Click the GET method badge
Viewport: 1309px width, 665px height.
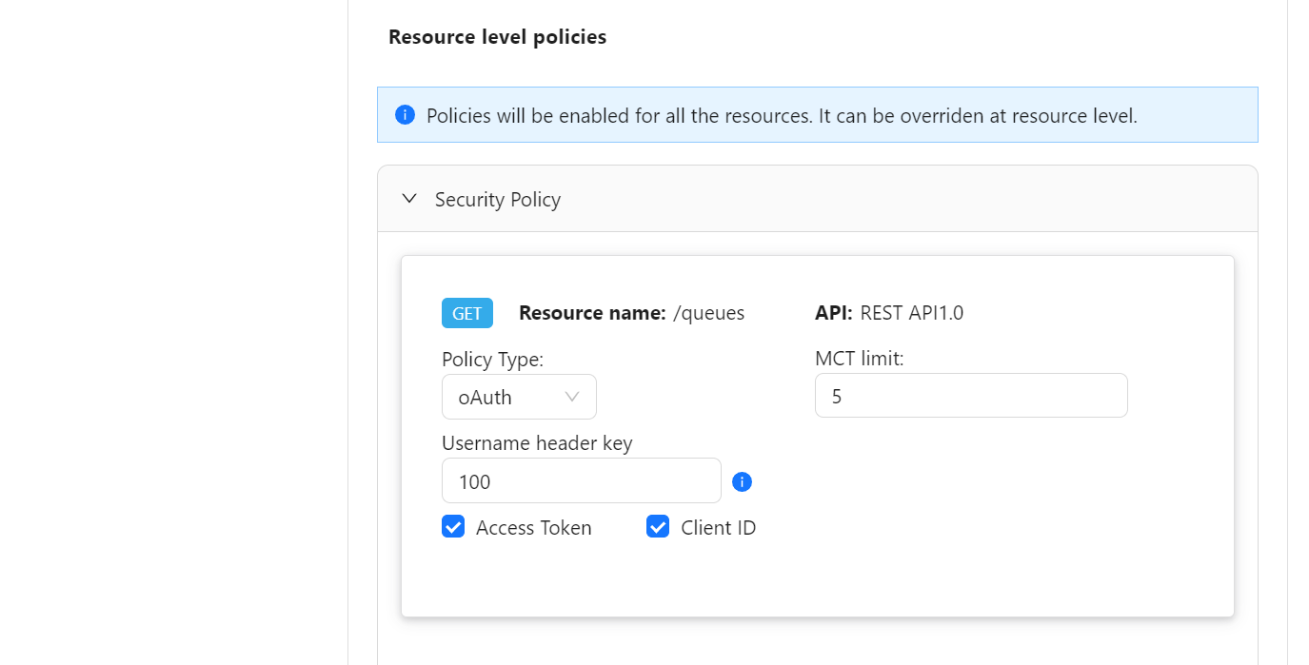(466, 312)
